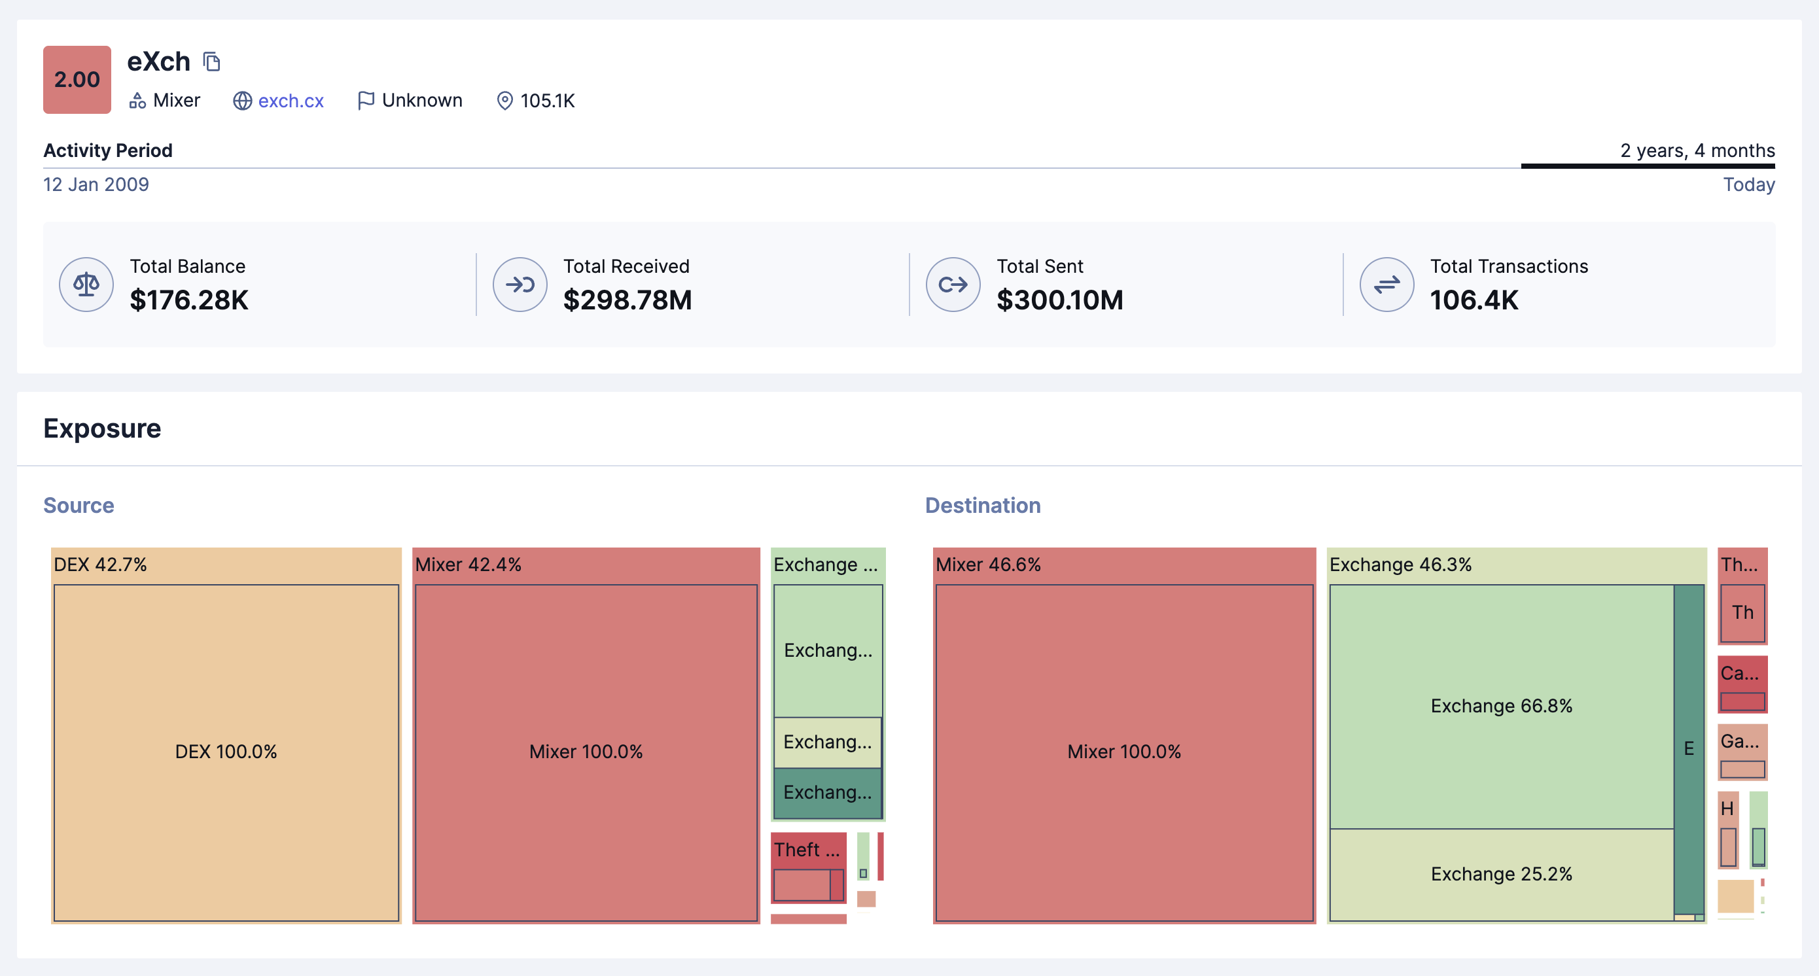The height and width of the screenshot is (976, 1819).
Task: Click the Mixer category icon
Action: pyautogui.click(x=137, y=101)
